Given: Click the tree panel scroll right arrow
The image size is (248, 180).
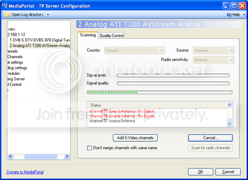Looking at the screenshot, I should (67, 156).
